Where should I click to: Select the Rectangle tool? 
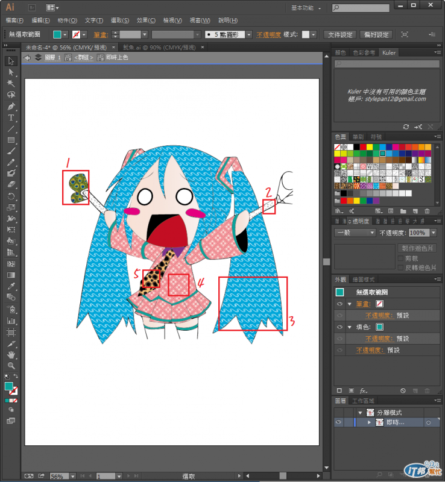(11, 140)
